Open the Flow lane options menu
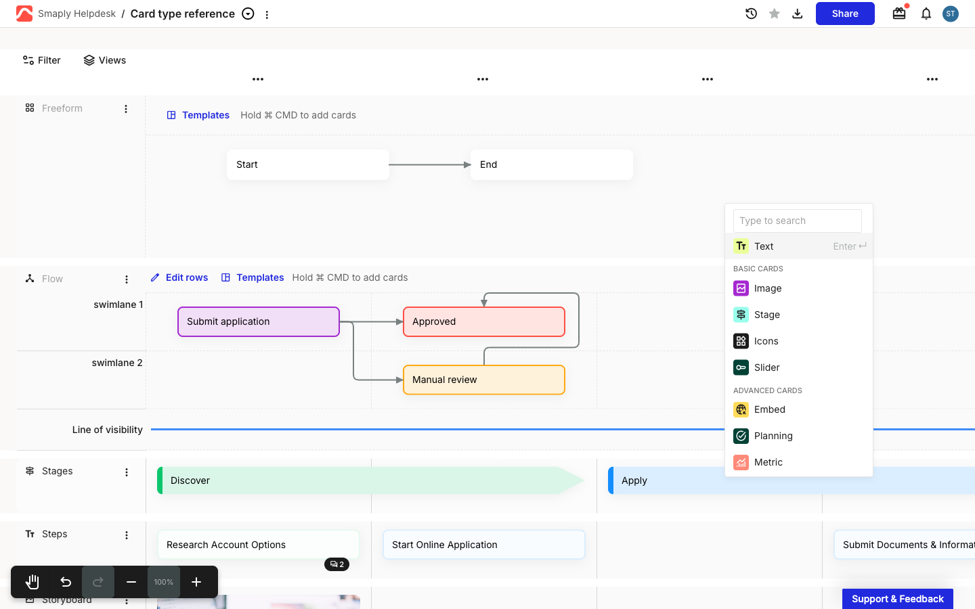975x609 pixels. click(x=127, y=279)
